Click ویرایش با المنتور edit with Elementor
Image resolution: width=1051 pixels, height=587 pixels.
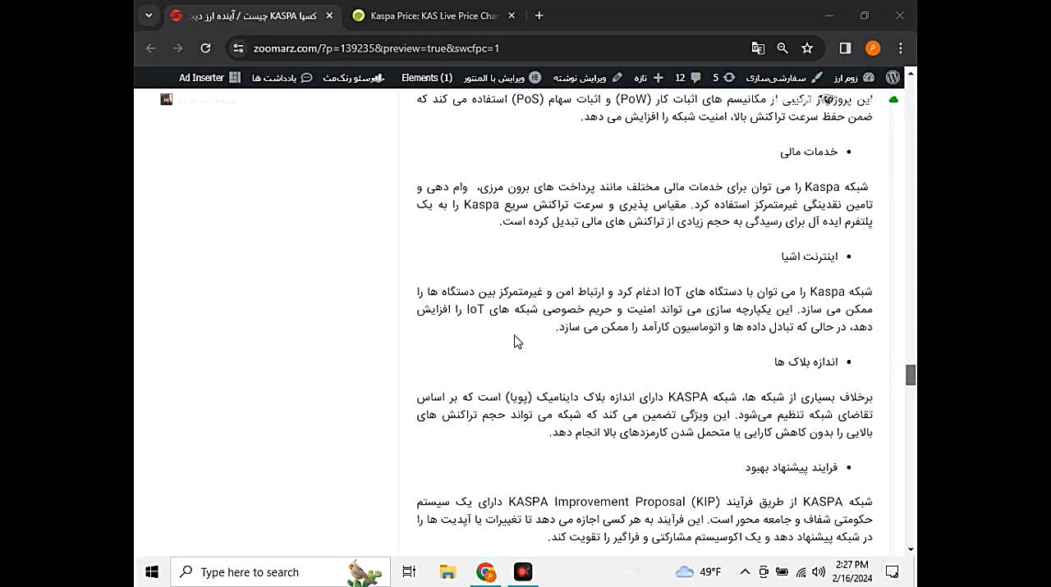pos(503,77)
